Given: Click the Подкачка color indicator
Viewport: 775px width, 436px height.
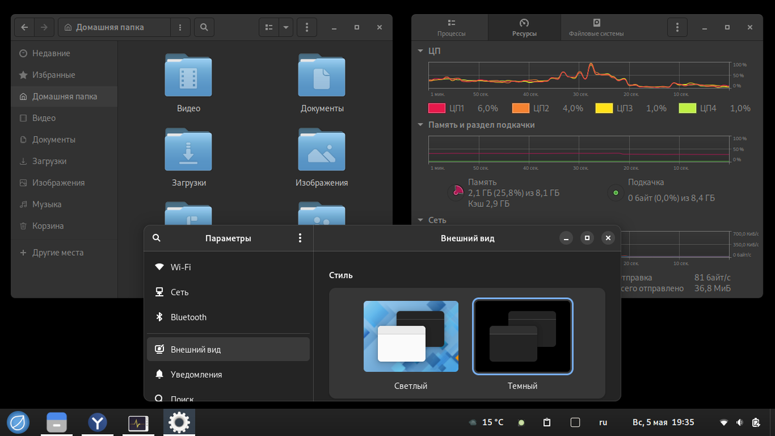Looking at the screenshot, I should [615, 192].
